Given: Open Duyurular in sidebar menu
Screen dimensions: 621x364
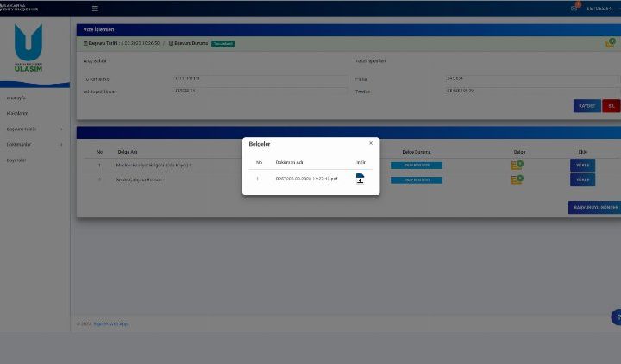Looking at the screenshot, I should (16, 160).
